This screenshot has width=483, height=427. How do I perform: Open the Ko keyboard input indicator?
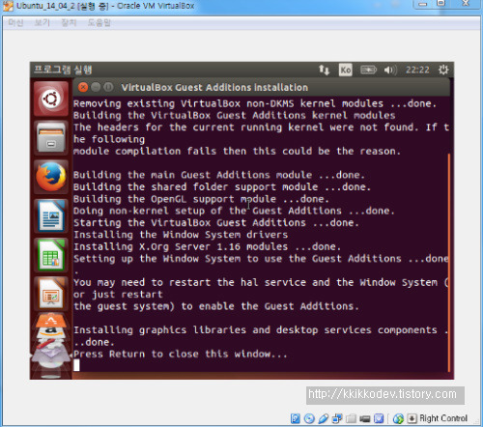(x=346, y=70)
